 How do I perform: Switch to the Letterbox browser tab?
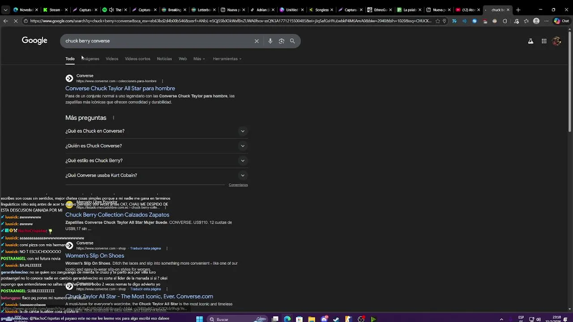[204, 10]
